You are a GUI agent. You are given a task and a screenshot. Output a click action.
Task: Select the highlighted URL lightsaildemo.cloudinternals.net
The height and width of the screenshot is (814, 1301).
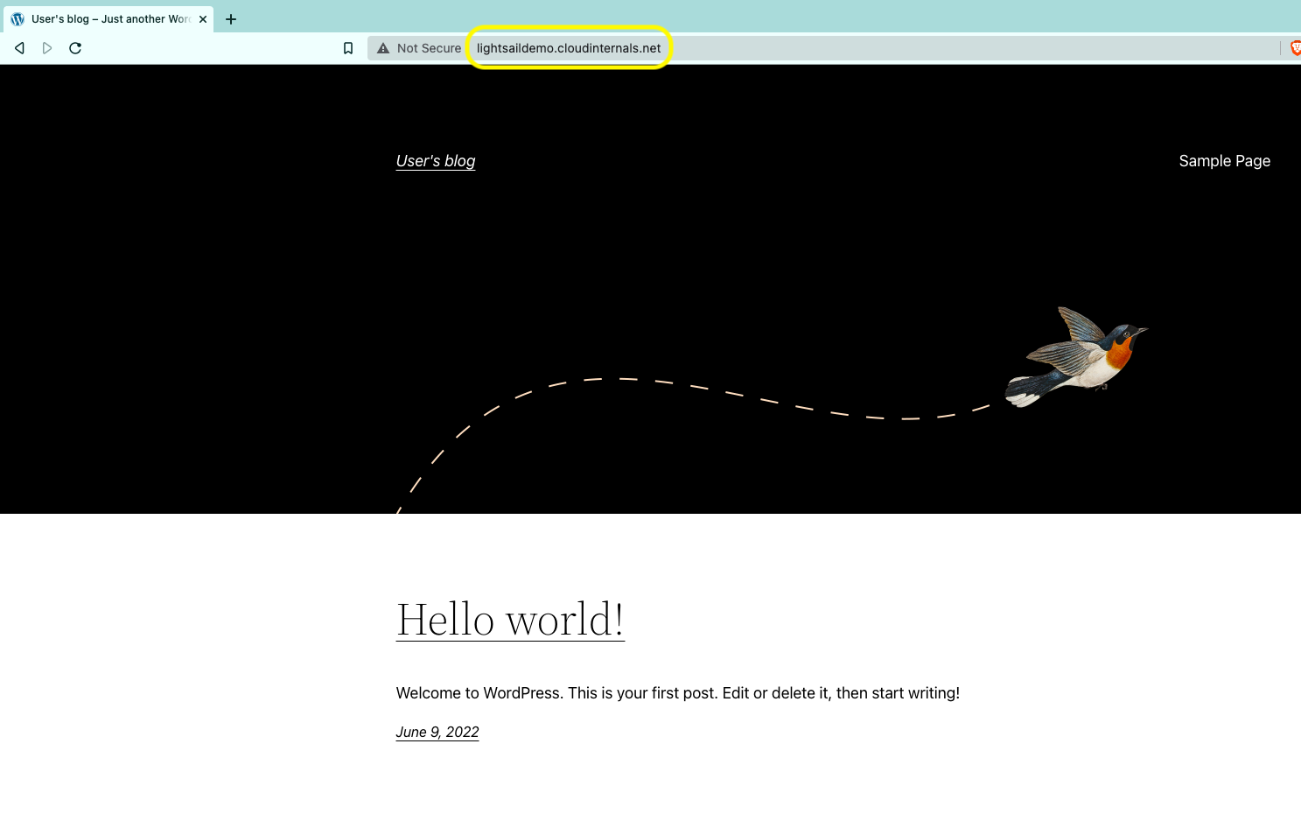pos(568,48)
